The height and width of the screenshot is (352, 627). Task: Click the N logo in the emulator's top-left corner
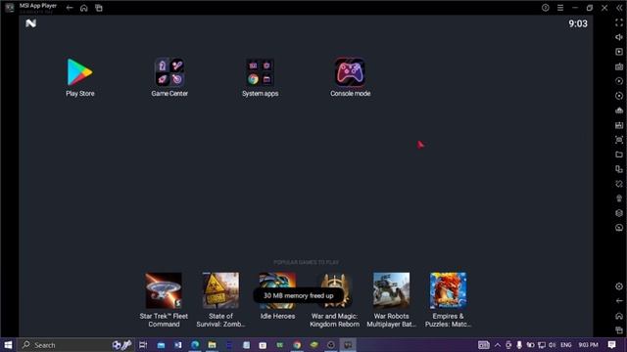pyautogui.click(x=30, y=23)
